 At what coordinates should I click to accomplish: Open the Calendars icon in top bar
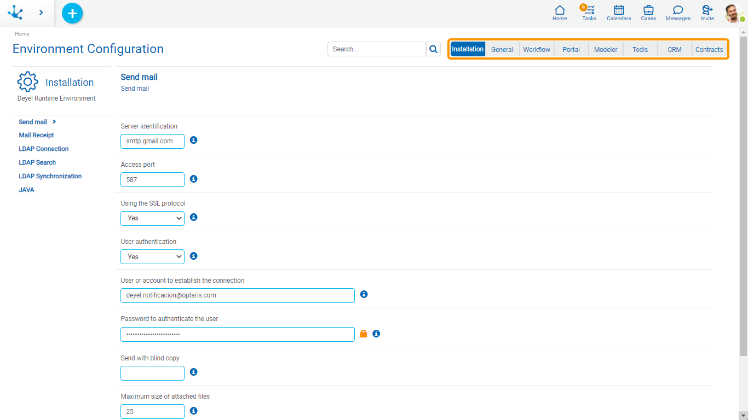(x=619, y=13)
